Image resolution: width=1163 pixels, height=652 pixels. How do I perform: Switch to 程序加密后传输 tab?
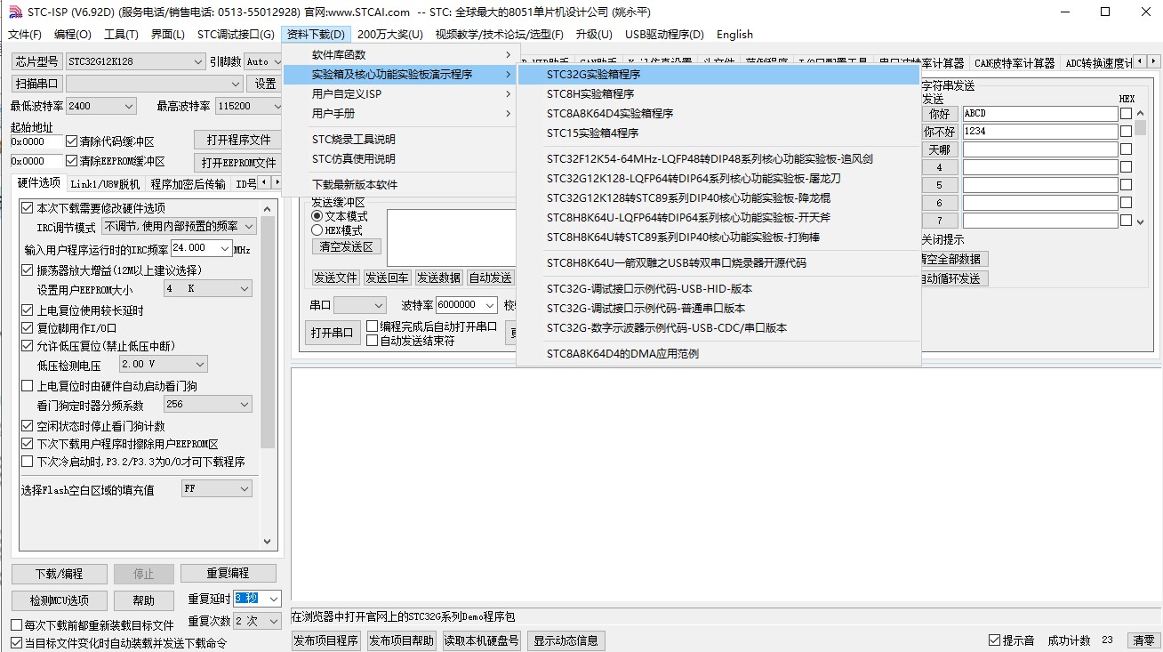188,184
